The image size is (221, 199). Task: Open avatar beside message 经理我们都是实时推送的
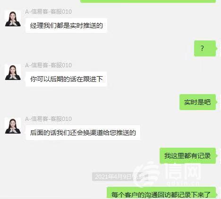click(x=13, y=18)
